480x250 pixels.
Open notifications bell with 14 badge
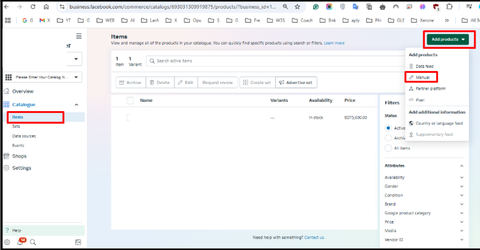[x=20, y=242]
